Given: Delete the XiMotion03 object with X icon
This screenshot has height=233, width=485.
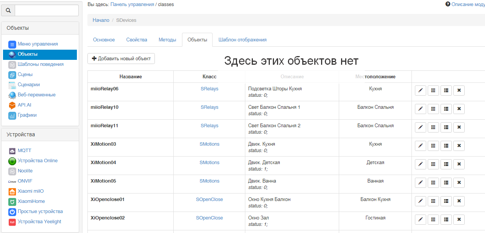Looking at the screenshot, I should [459, 146].
